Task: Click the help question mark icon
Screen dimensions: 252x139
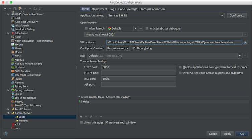Action: click(6, 133)
